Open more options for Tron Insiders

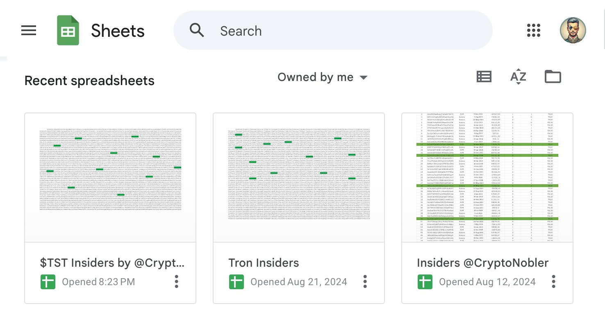pyautogui.click(x=365, y=281)
